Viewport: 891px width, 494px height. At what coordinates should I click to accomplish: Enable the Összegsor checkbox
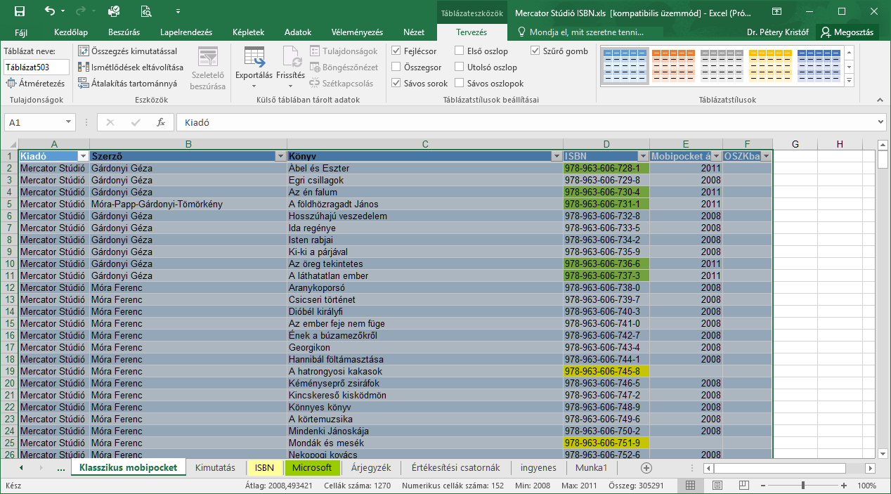point(396,67)
